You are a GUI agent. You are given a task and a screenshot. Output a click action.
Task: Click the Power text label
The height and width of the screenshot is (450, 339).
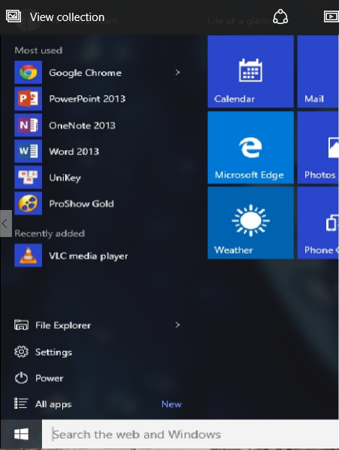coord(49,378)
